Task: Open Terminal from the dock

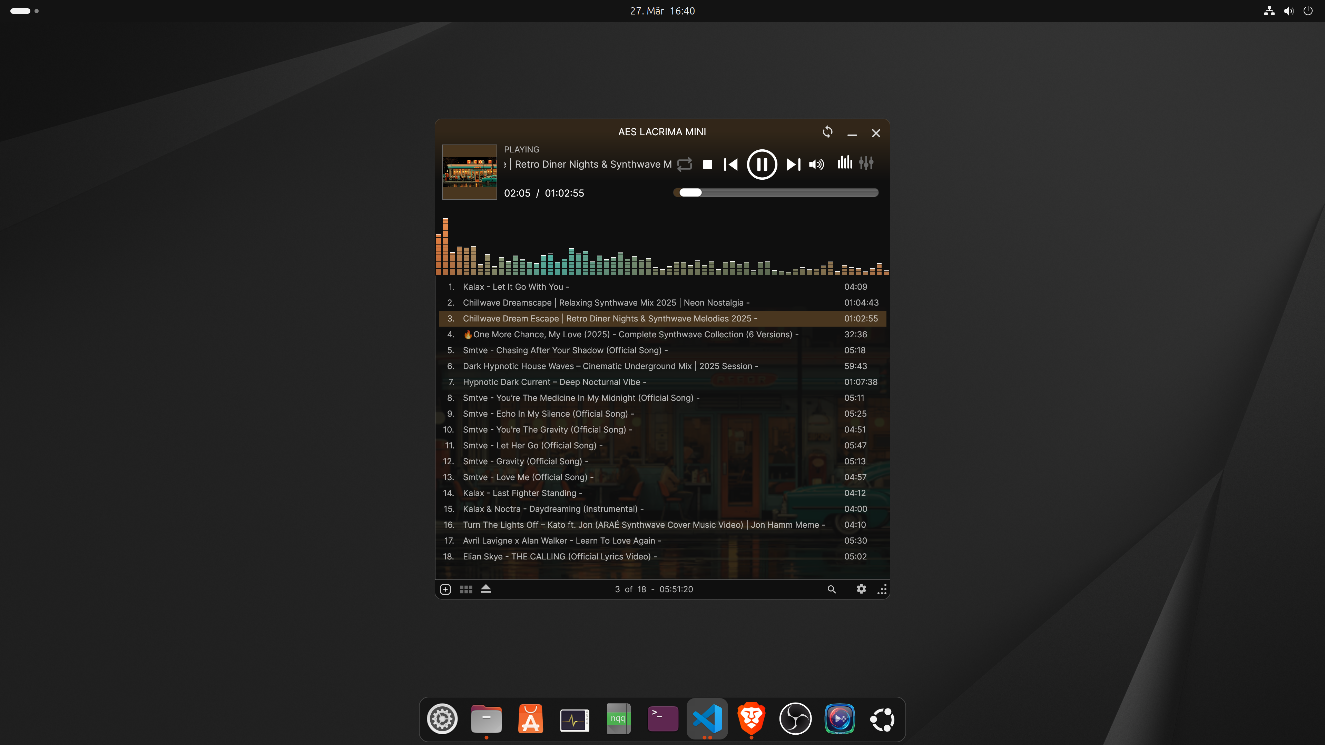Action: (662, 719)
